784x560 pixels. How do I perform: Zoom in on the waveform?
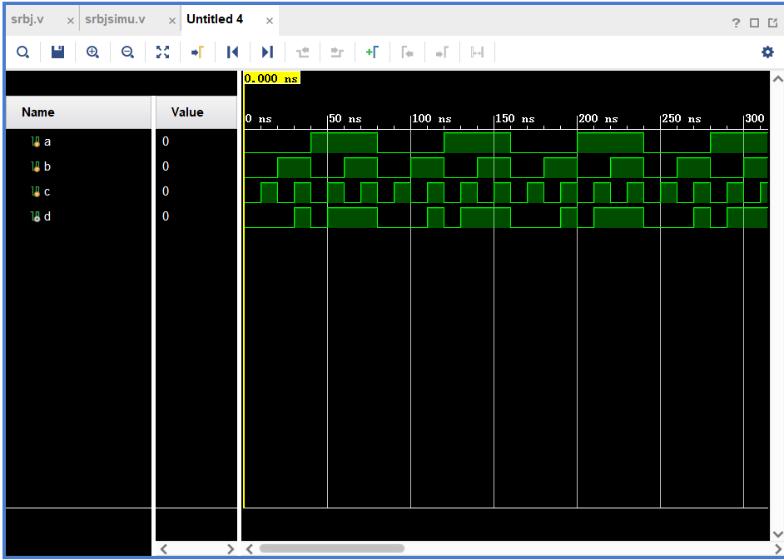coord(92,52)
